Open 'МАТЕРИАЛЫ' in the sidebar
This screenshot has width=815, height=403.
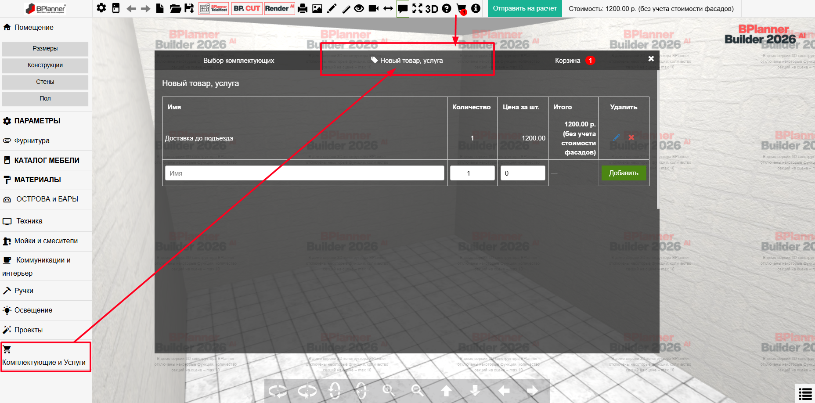tap(46, 180)
